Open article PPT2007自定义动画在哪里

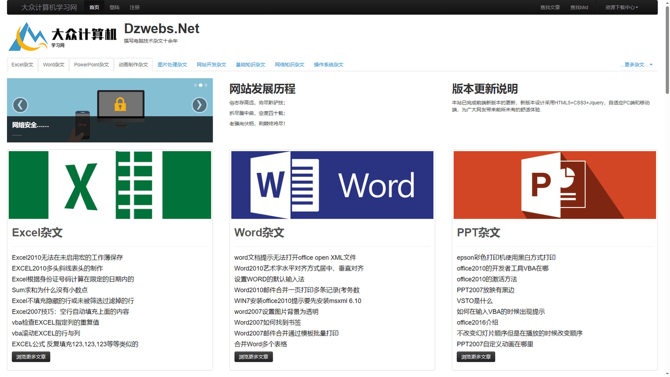click(x=495, y=344)
